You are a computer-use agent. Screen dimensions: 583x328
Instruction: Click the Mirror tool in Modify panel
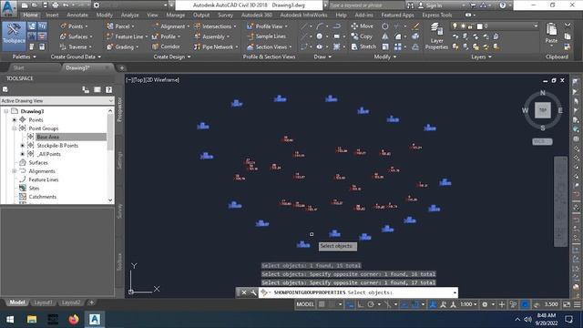384,36
